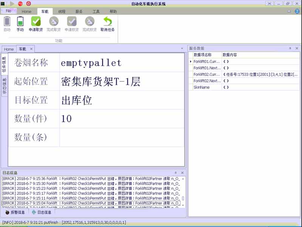Image resolution: width=302 pixels, height=227 pixels.
Task: Switch to the 报警信息 bottom tab
Action: 15,213
